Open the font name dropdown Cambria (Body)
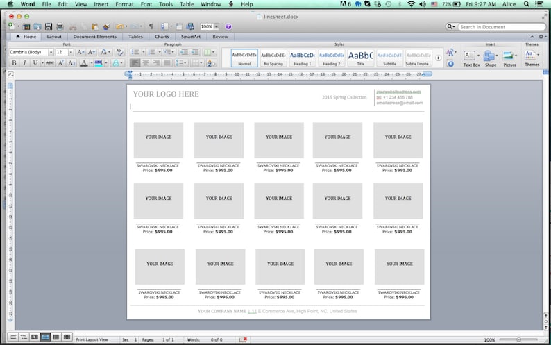 51,52
